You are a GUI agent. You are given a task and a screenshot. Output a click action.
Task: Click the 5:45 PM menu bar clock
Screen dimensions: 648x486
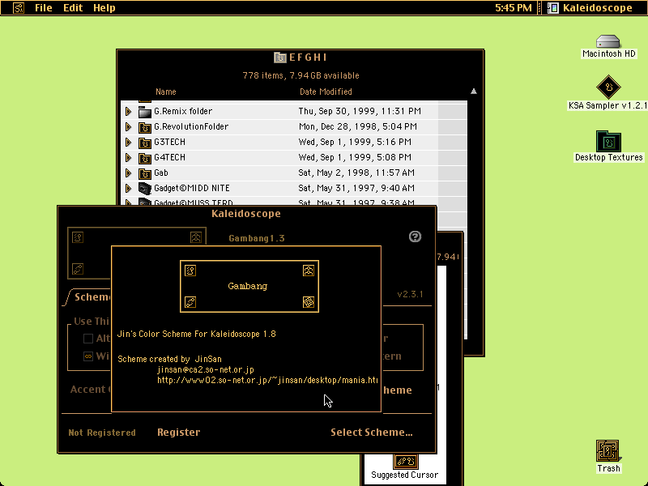(x=514, y=8)
